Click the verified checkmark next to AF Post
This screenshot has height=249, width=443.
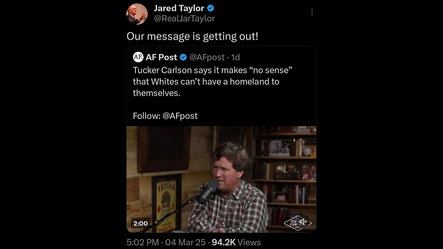(183, 57)
